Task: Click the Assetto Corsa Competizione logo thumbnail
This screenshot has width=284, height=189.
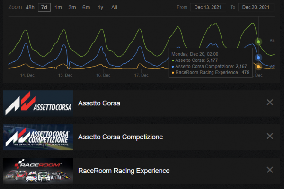Action: (x=38, y=137)
